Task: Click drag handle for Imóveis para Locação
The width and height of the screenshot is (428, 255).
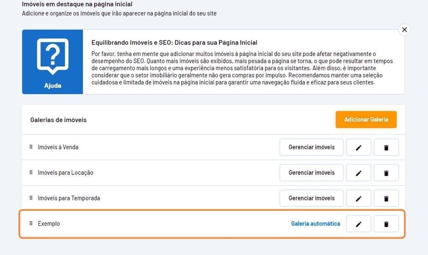Action: [31, 173]
